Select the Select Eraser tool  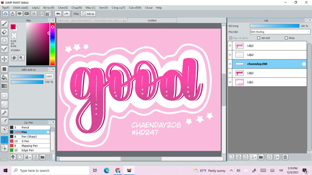pyautogui.click(x=4, y=129)
